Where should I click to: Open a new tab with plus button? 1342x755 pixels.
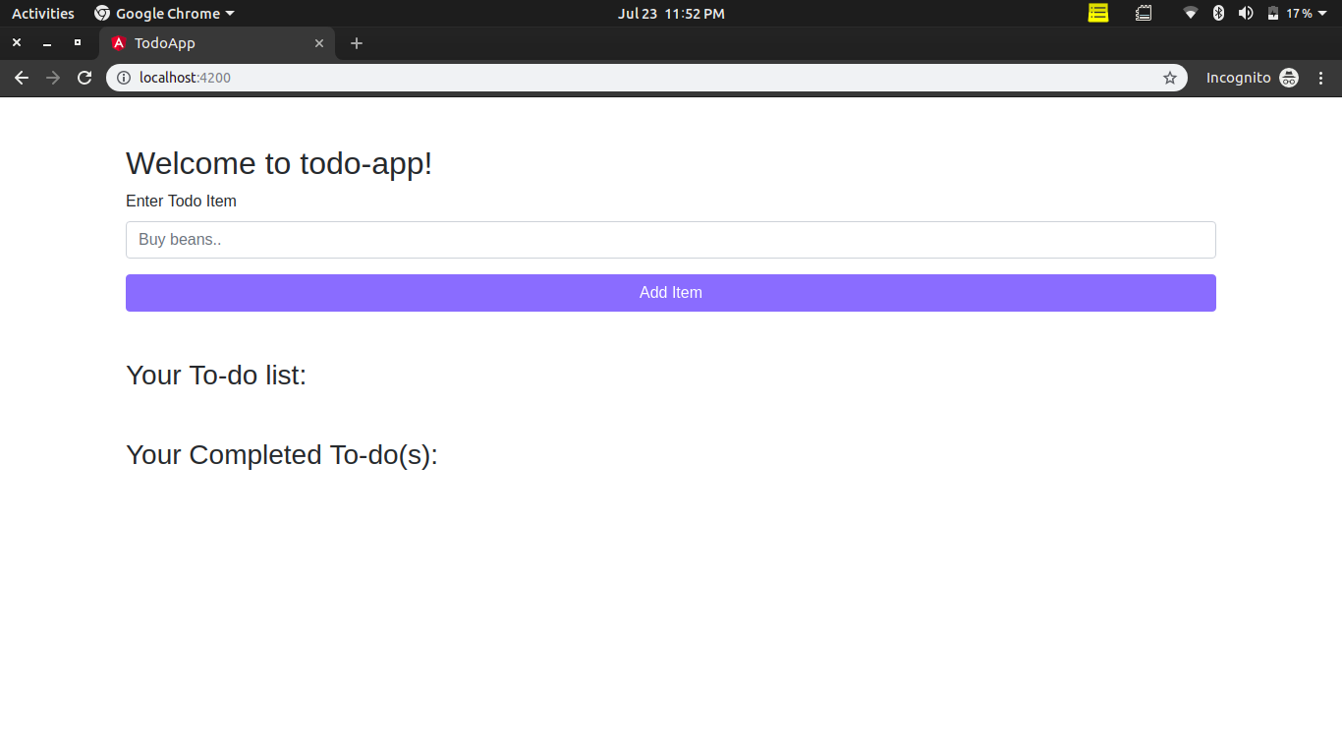(x=357, y=43)
